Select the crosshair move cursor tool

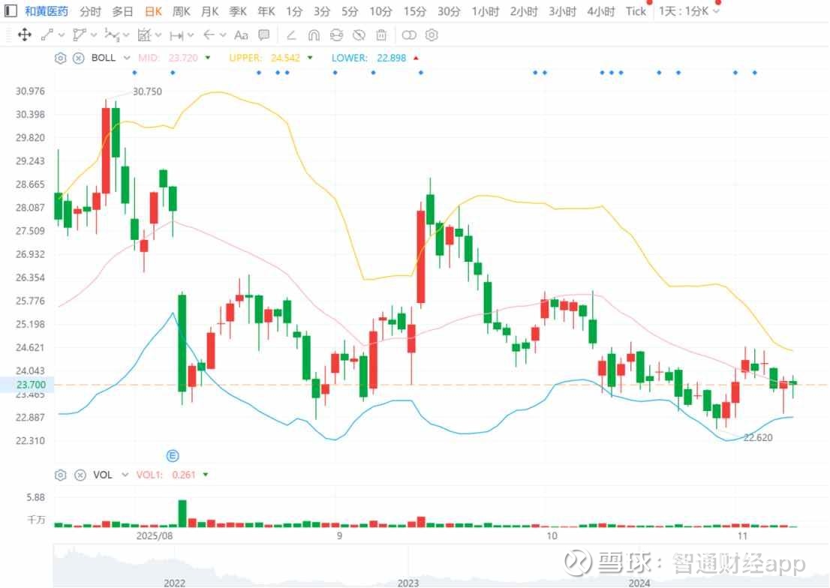(24, 35)
